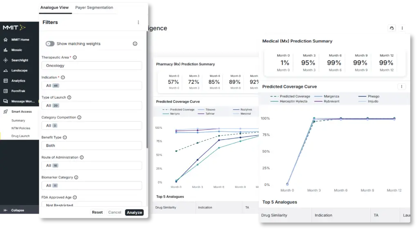Click the Cancel button

tap(115, 212)
